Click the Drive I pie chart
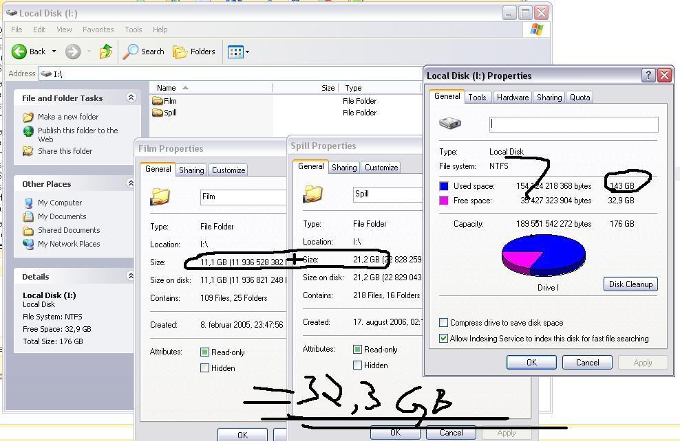 544,256
